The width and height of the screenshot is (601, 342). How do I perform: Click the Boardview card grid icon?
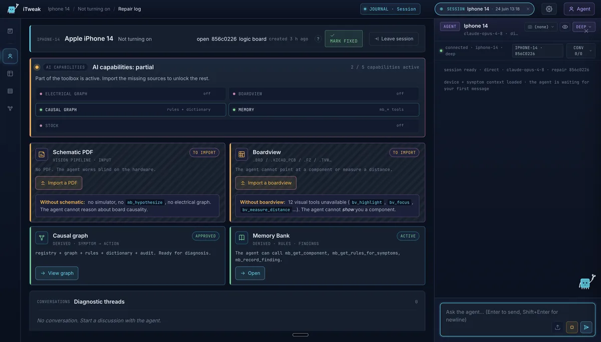[x=241, y=154]
